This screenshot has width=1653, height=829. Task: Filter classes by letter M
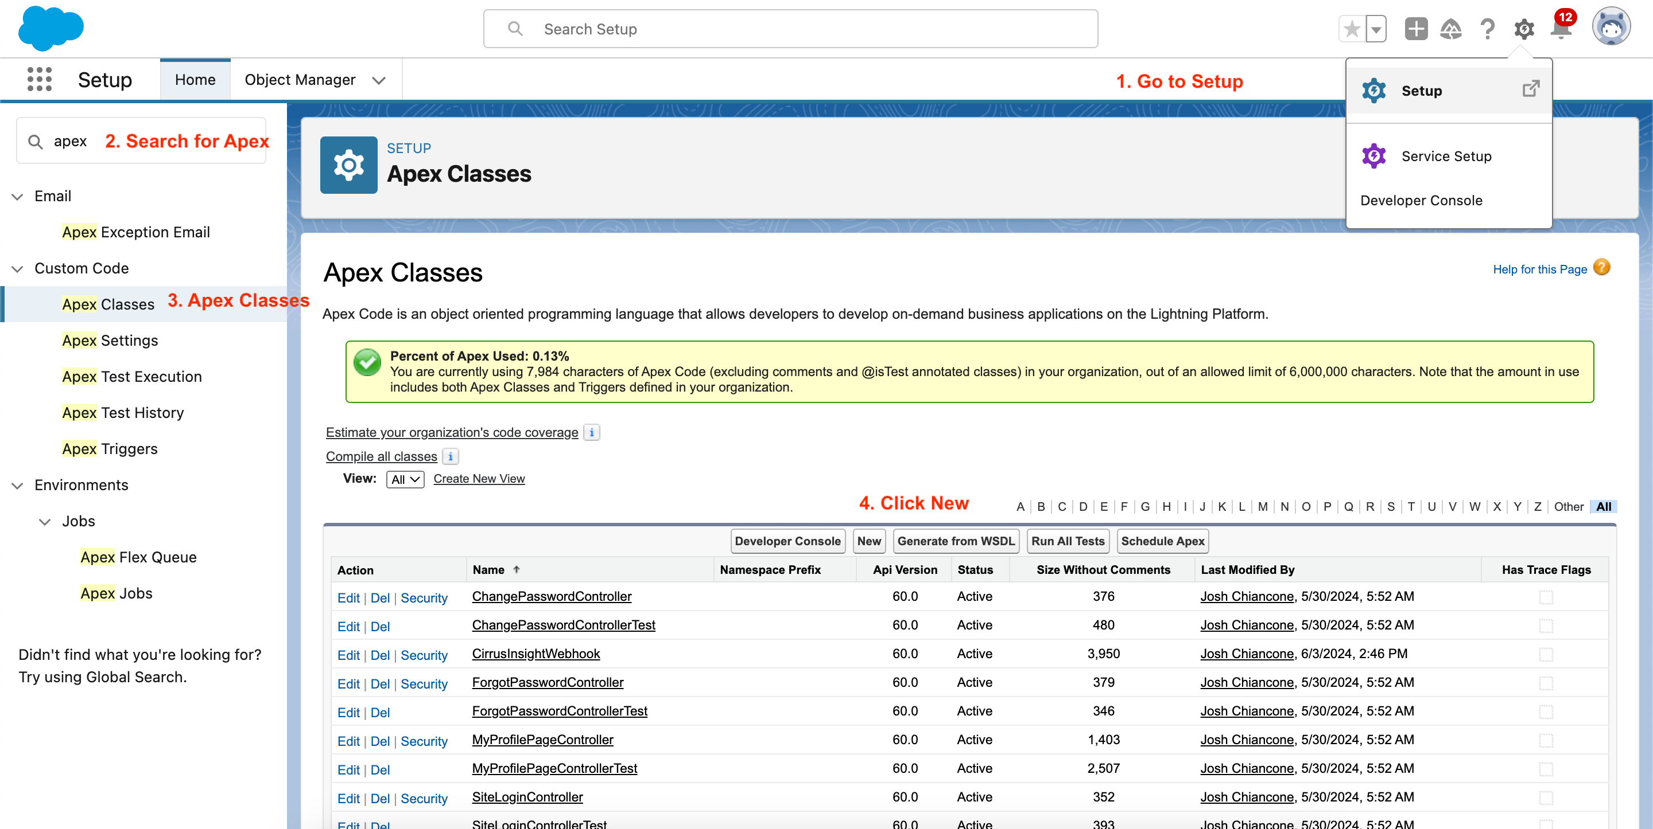click(x=1262, y=506)
